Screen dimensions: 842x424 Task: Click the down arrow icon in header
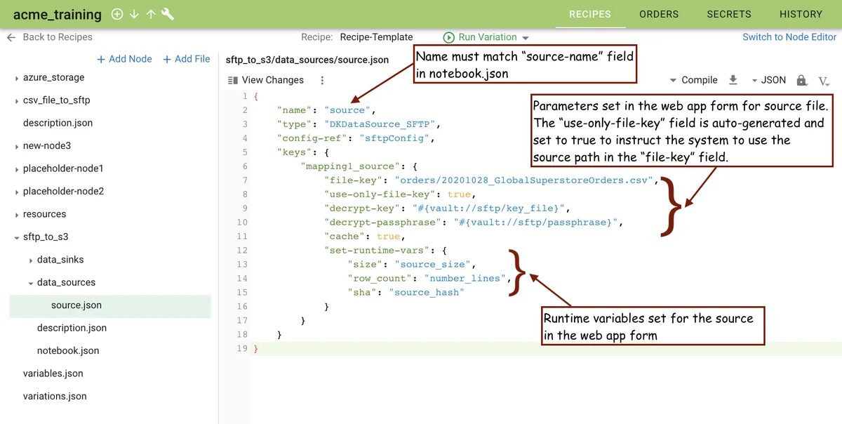tap(134, 15)
